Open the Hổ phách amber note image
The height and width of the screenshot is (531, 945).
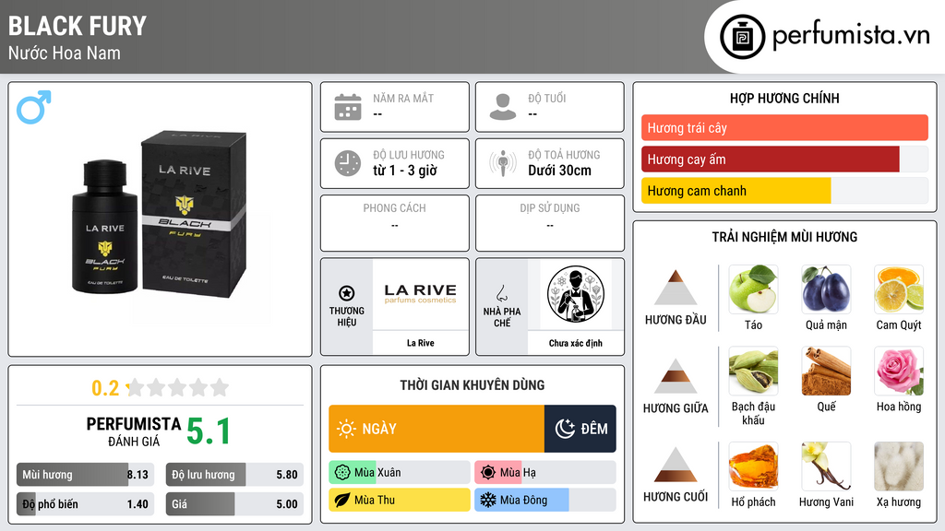(x=753, y=466)
